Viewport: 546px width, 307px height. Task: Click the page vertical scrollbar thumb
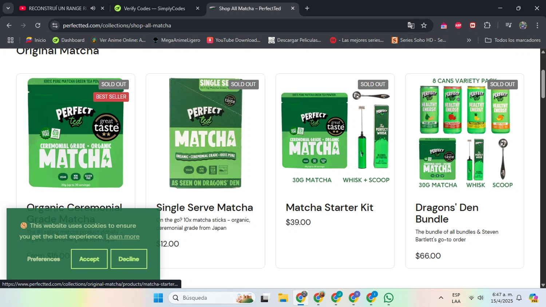coord(543,84)
